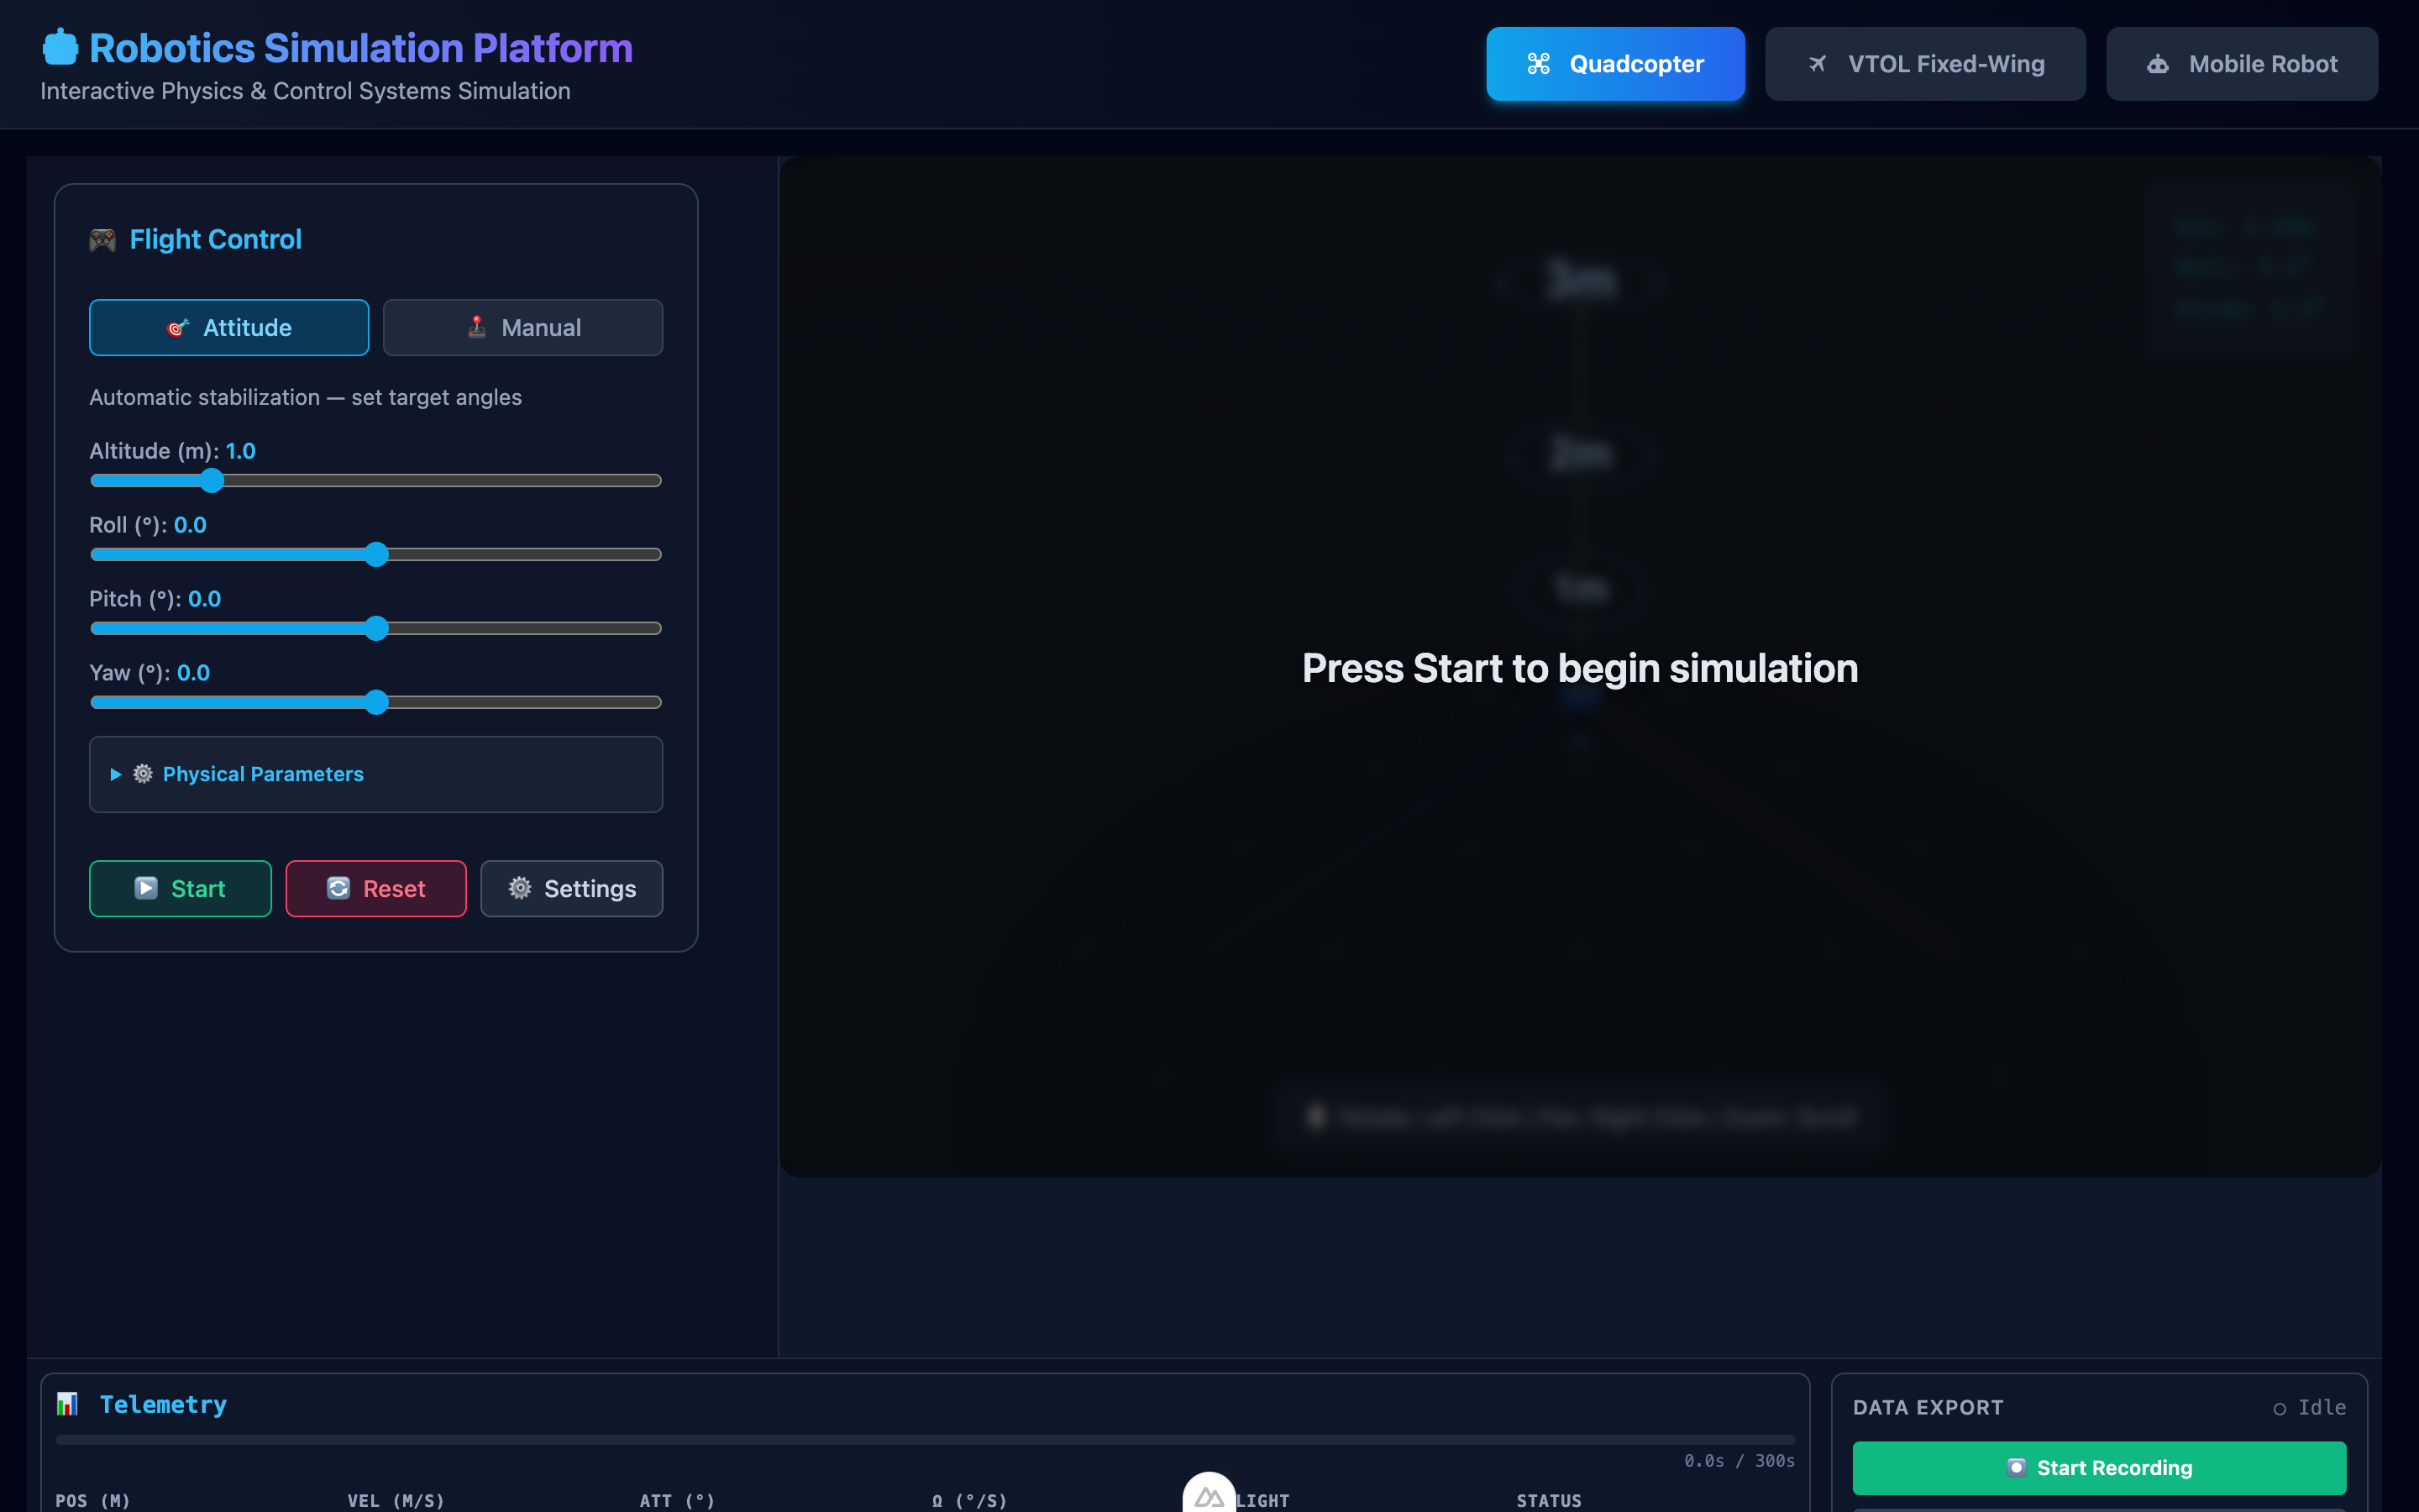Click Start Recording in Data Export
This screenshot has width=2419, height=1512.
pos(2099,1467)
